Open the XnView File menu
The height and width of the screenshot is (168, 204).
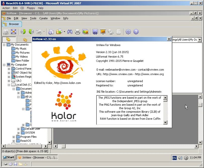pyautogui.click(x=9, y=18)
